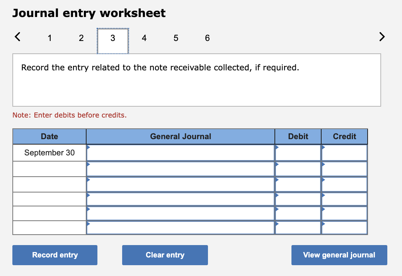Switch to journal entry tab 5
402x276 pixels.
[176, 38]
